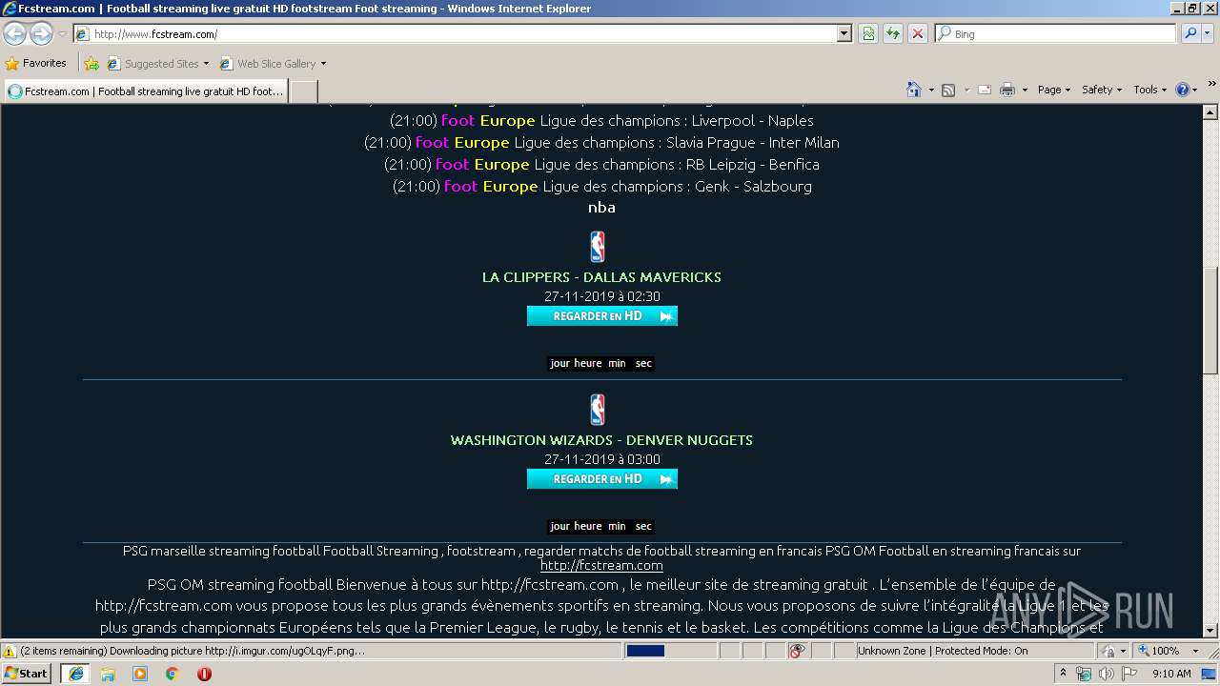1220x686 pixels.
Task: Go to the Home page icon
Action: point(913,90)
